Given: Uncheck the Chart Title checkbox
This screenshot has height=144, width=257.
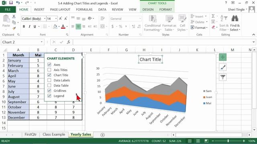Looking at the screenshot, I should click(x=49, y=75).
